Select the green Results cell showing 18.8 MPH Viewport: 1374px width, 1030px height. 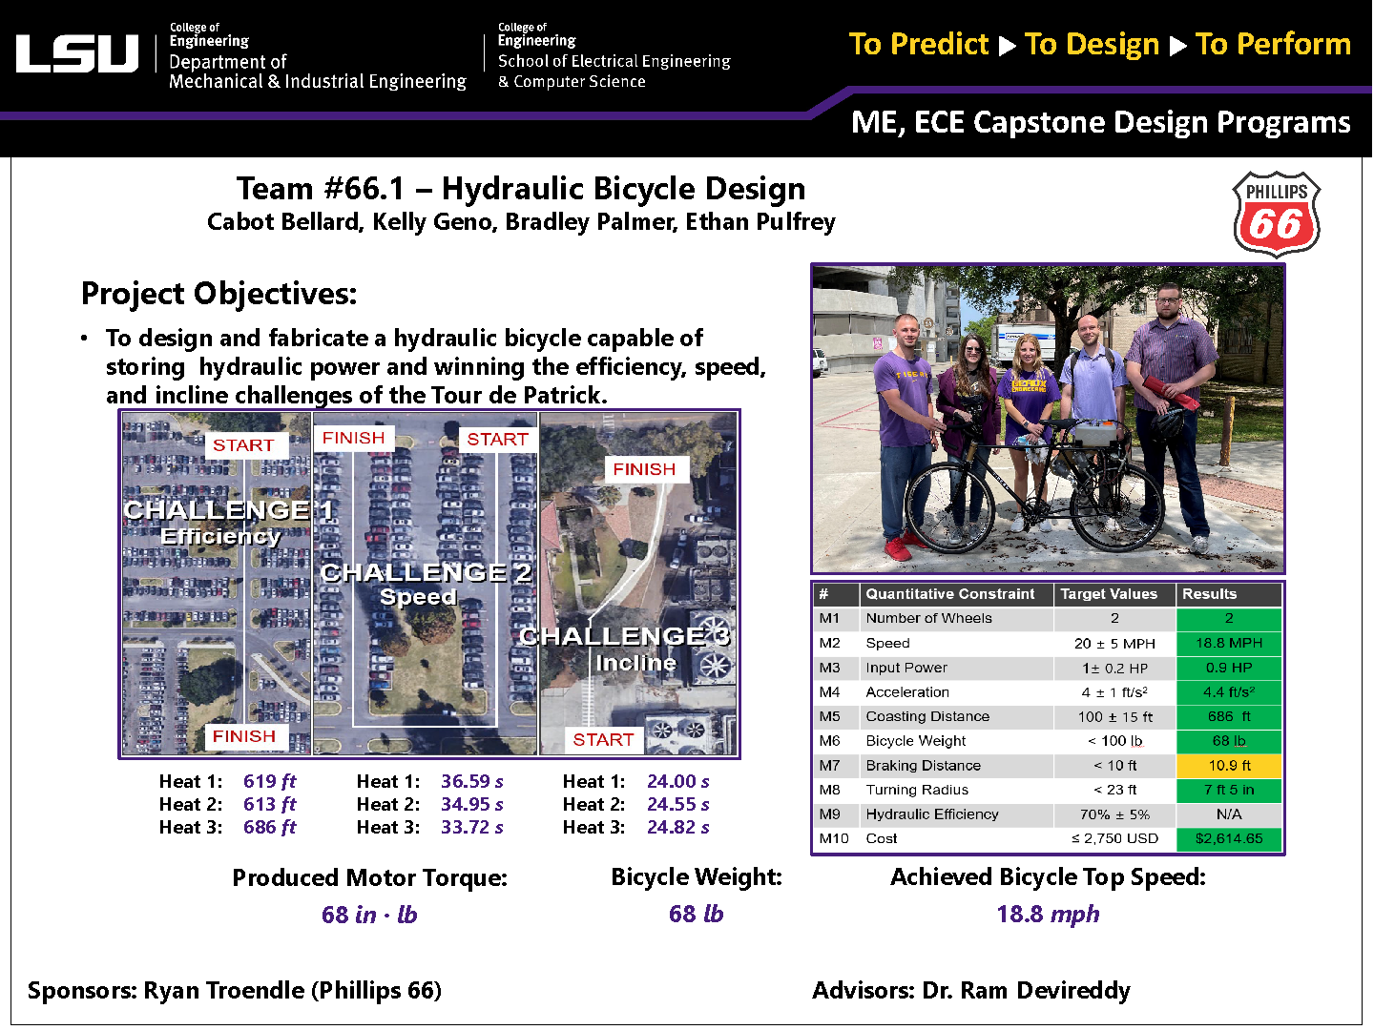click(1229, 643)
